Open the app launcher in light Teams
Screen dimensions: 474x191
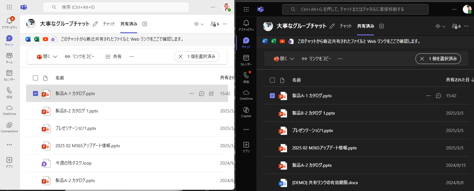click(9, 7)
